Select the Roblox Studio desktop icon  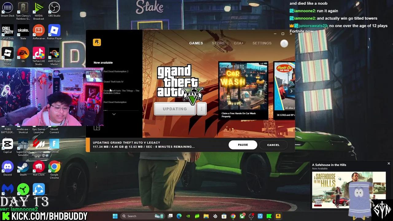point(7,56)
